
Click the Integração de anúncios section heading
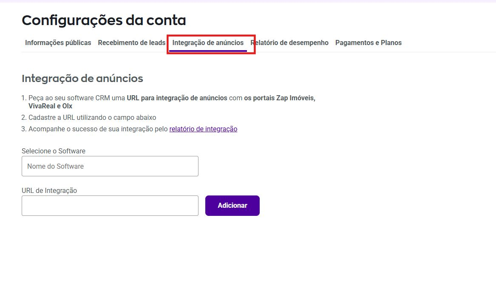tap(82, 79)
